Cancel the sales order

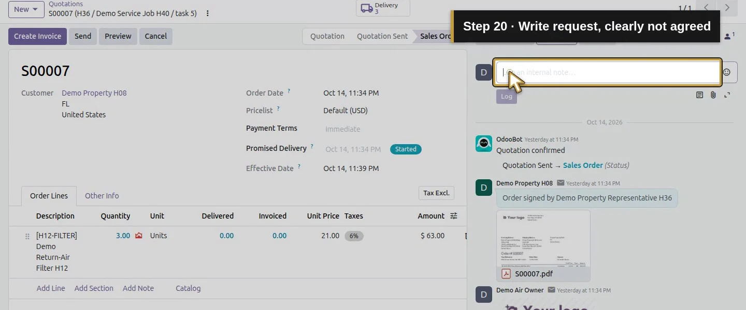[x=156, y=36]
